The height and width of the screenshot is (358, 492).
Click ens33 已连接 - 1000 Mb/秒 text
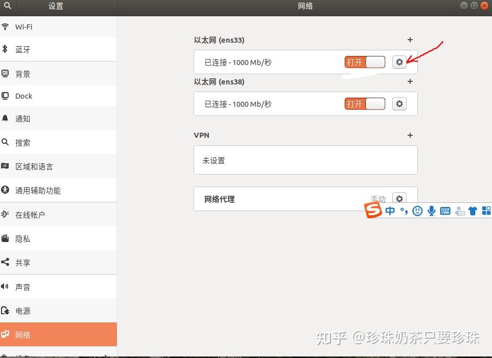tap(238, 63)
